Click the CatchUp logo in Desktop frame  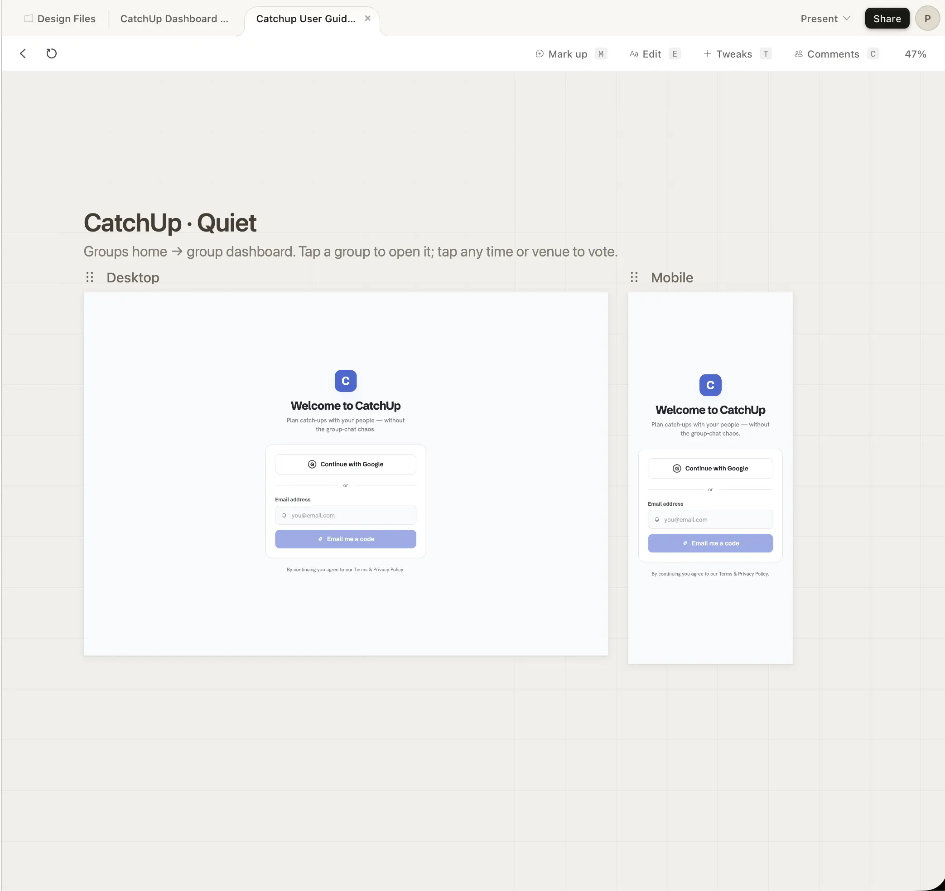click(x=346, y=381)
